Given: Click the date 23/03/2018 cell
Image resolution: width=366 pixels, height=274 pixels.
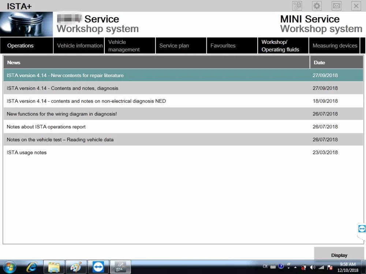Looking at the screenshot, I should coord(325,152).
